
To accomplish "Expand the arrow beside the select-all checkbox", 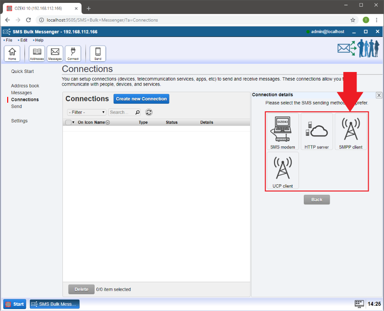I will (73, 122).
